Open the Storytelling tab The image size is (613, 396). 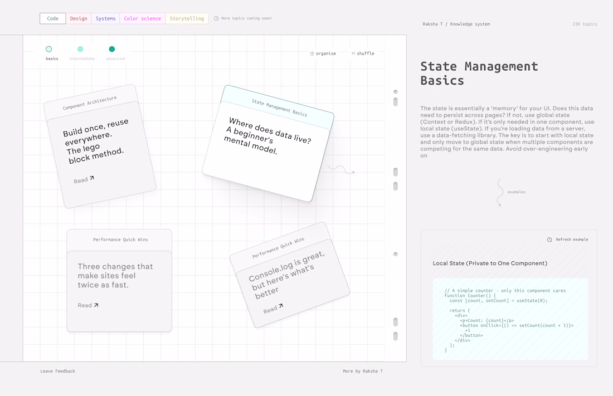[x=187, y=18]
